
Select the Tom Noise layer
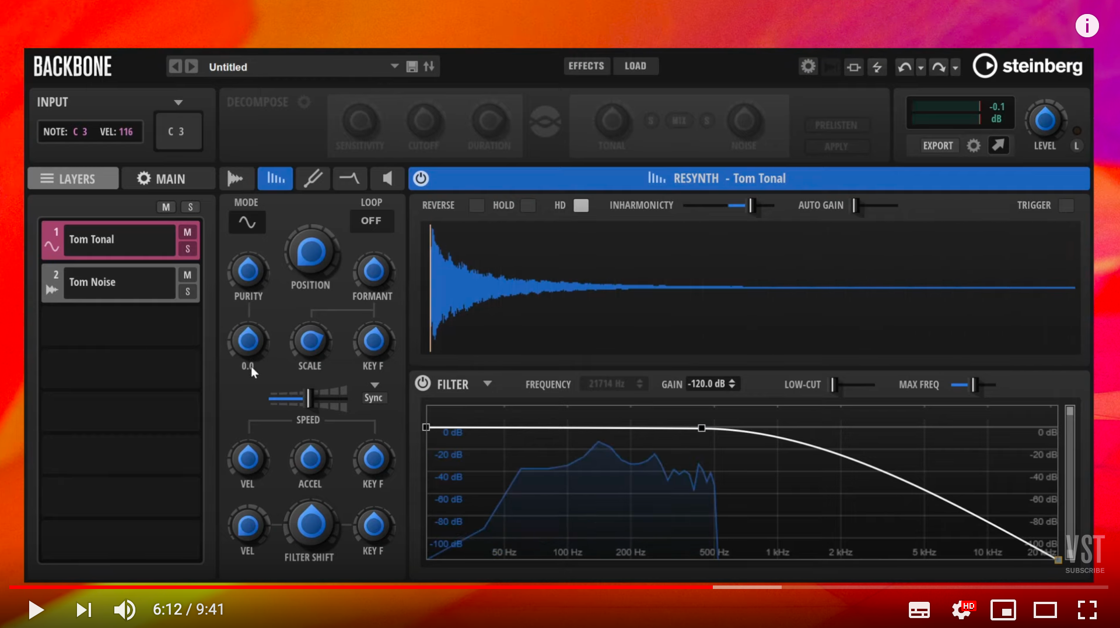point(119,282)
